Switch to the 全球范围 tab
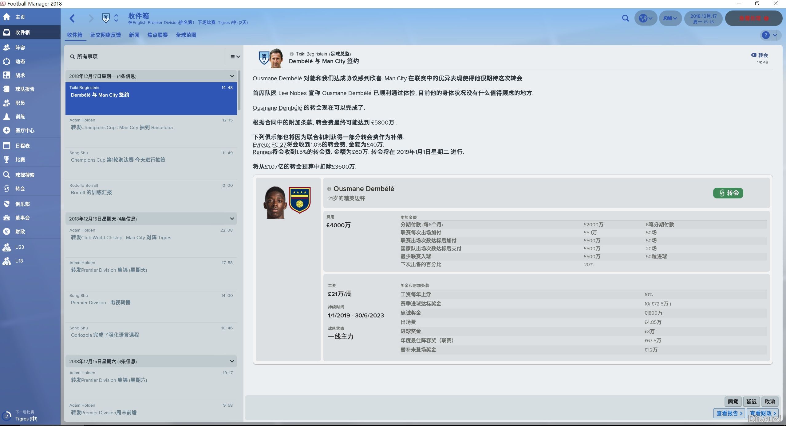Viewport: 786px width, 426px height. [186, 35]
